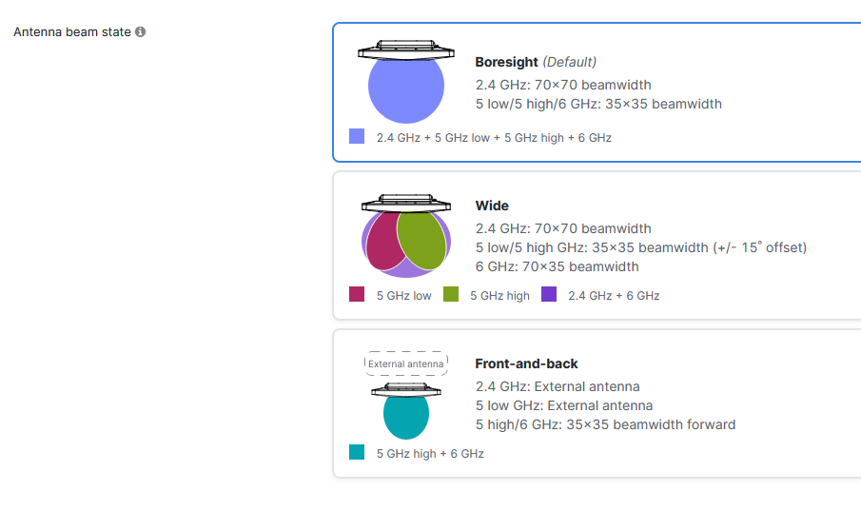Click the External antenna dashed box
Screen dimensions: 861x511
(x=406, y=364)
